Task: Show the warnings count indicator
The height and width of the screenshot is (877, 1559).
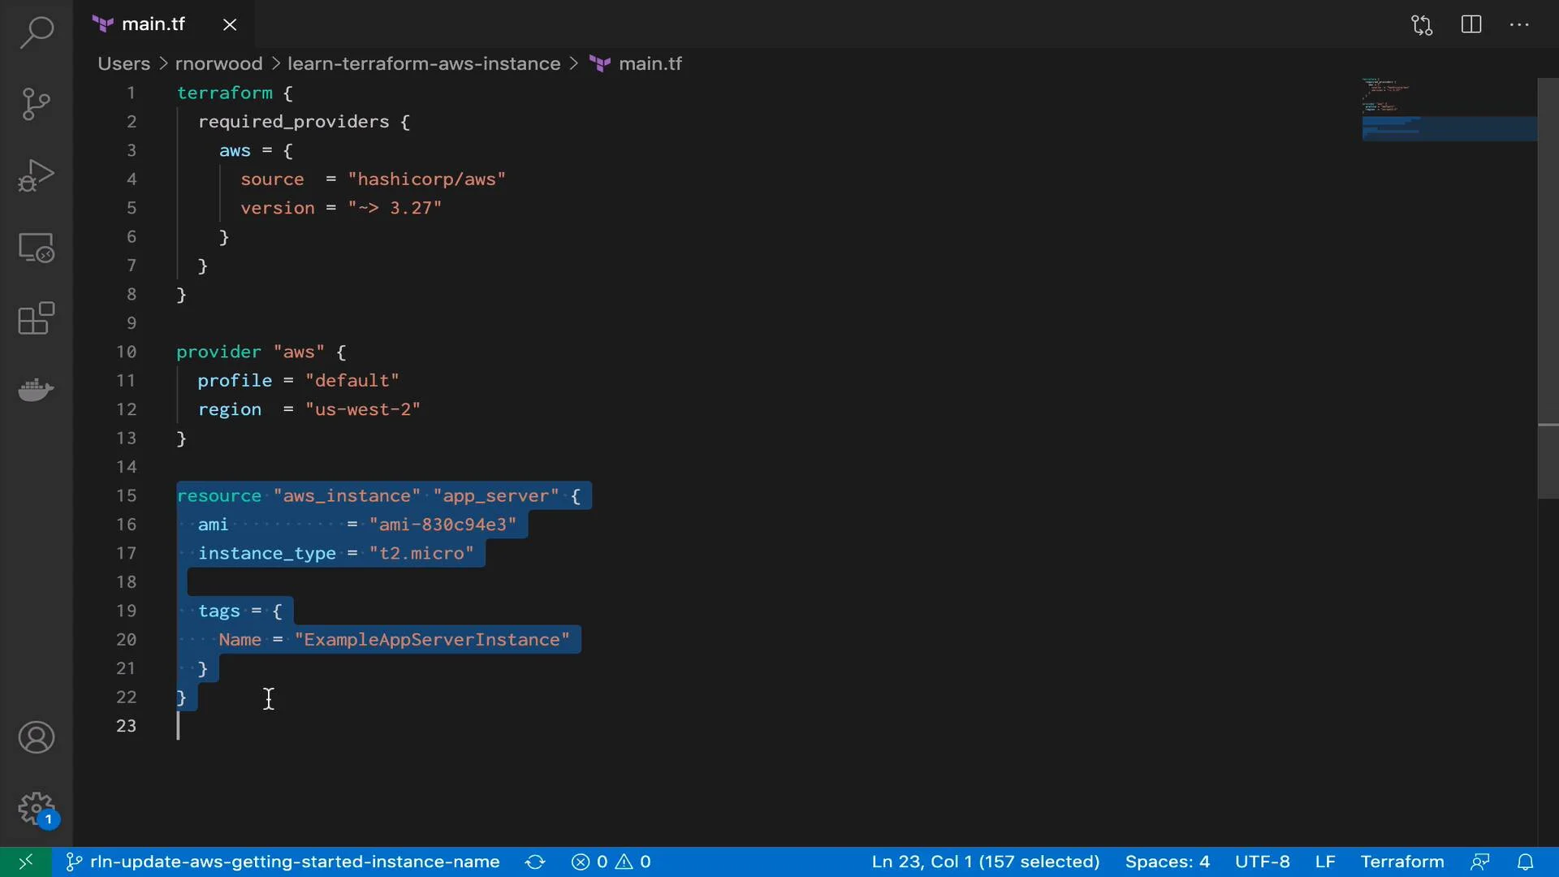Action: click(633, 862)
